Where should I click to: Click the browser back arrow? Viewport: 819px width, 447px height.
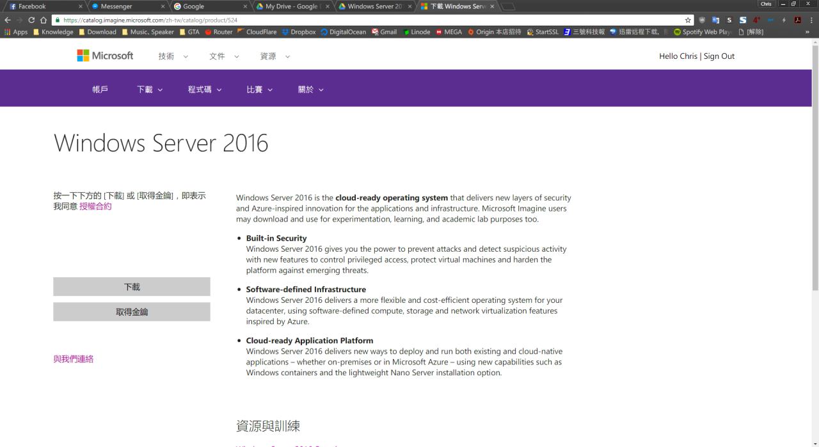(x=8, y=20)
